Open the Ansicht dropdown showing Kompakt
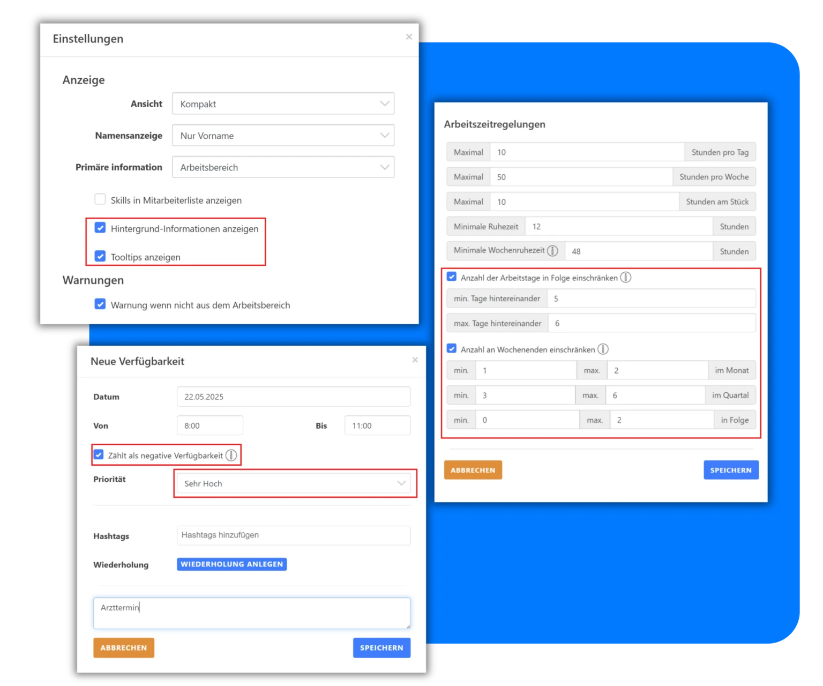The height and width of the screenshot is (686, 823). click(283, 104)
